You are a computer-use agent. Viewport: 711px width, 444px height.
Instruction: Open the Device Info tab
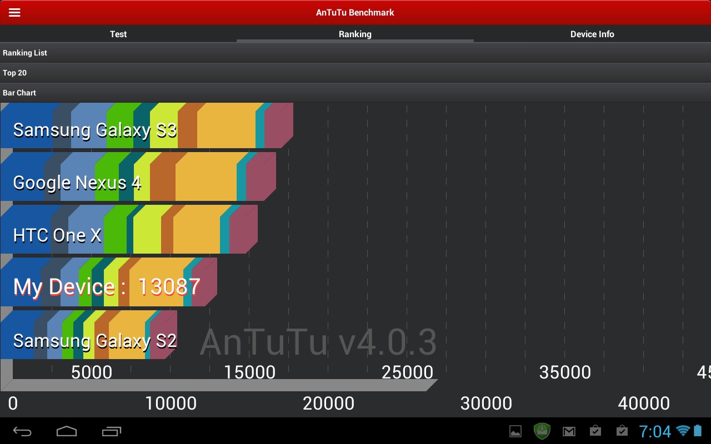coord(592,34)
